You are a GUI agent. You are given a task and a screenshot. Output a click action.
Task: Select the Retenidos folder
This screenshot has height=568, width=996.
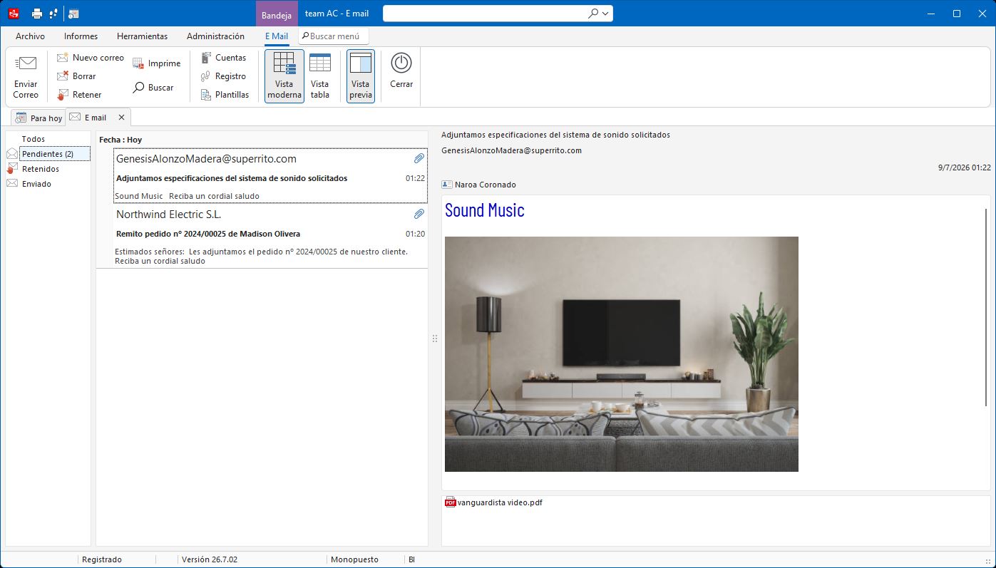41,169
